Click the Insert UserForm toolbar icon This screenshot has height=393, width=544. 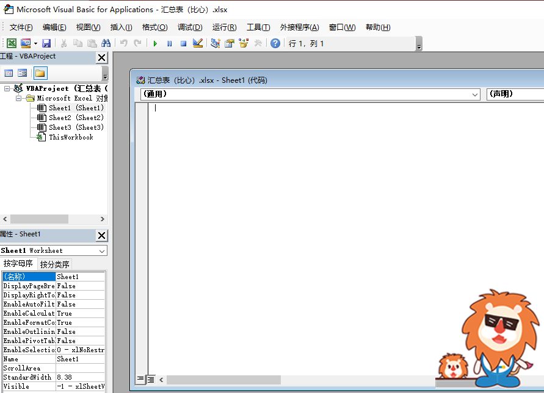[x=25, y=43]
